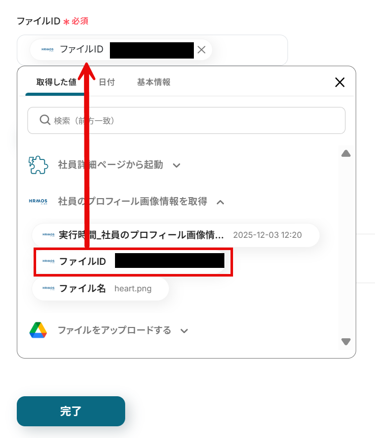Open the 基本情報 tab
Image resolution: width=375 pixels, height=438 pixels.
click(154, 82)
